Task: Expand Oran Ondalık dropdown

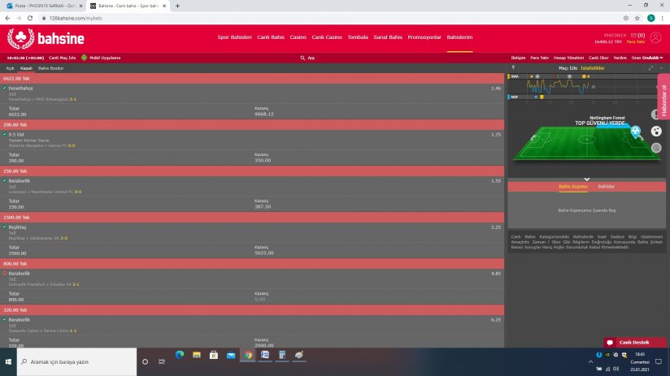Action: tap(647, 58)
